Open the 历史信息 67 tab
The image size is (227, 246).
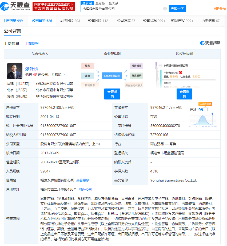coord(210,21)
